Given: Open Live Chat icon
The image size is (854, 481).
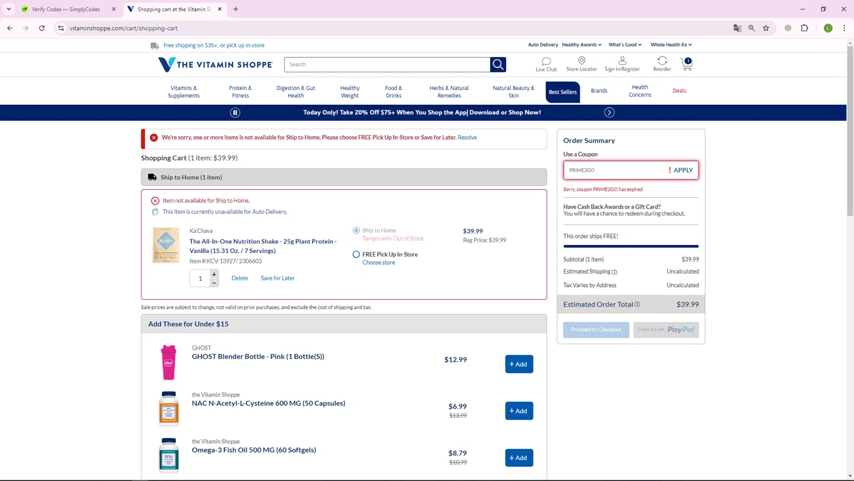Looking at the screenshot, I should [x=546, y=62].
